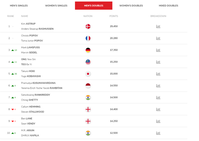
Task: View breakdown chart for Lane and Vendy
Action: 158,121
